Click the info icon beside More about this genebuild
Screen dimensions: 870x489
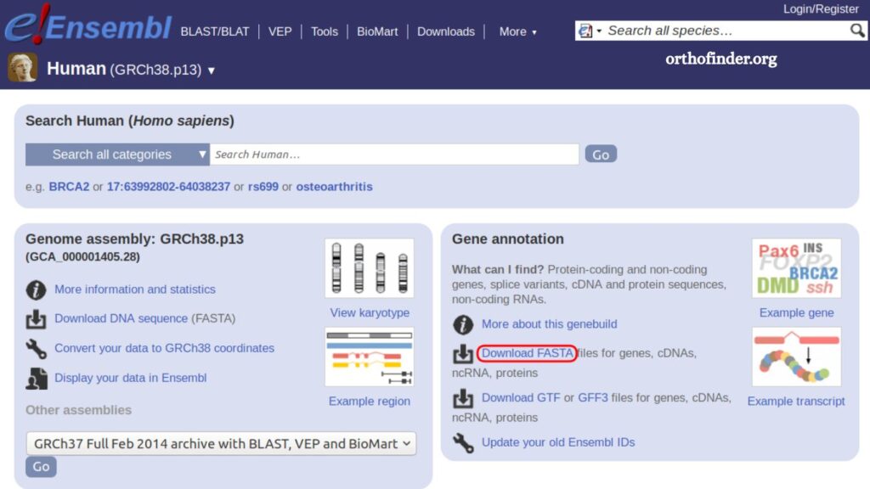[x=463, y=324]
